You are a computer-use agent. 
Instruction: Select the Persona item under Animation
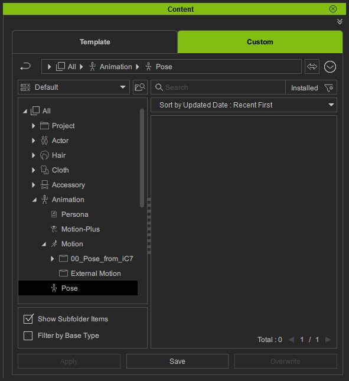pyautogui.click(x=74, y=214)
